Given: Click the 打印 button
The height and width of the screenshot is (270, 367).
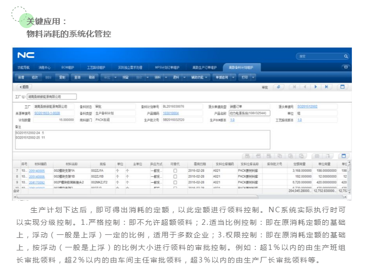Looking at the screenshot, I should (245, 77).
